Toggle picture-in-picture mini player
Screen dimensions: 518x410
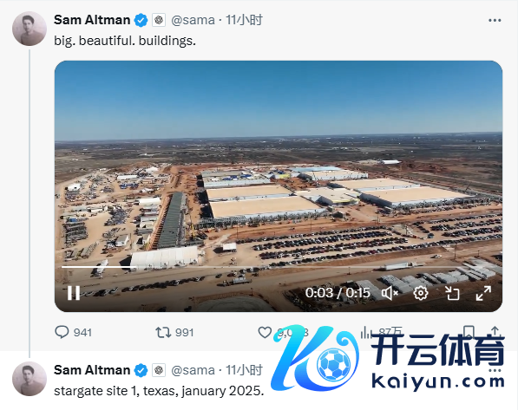click(x=452, y=293)
